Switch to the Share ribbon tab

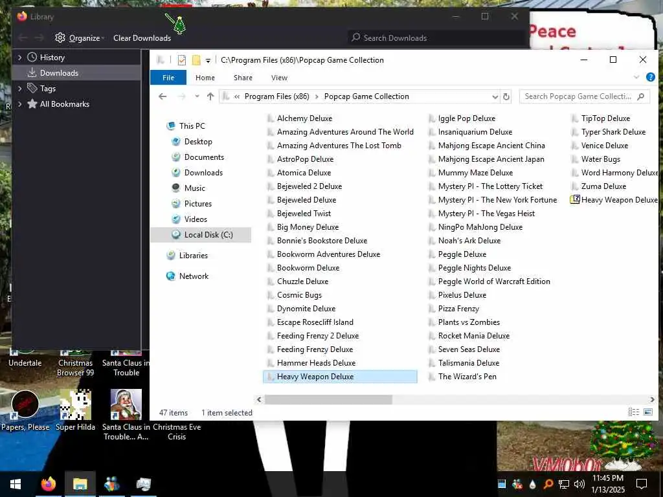(243, 78)
